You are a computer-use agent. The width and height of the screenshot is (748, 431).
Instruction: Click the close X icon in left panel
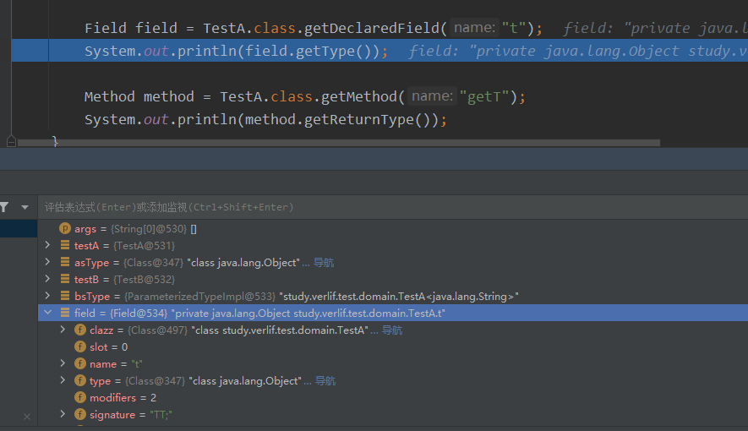tap(27, 417)
